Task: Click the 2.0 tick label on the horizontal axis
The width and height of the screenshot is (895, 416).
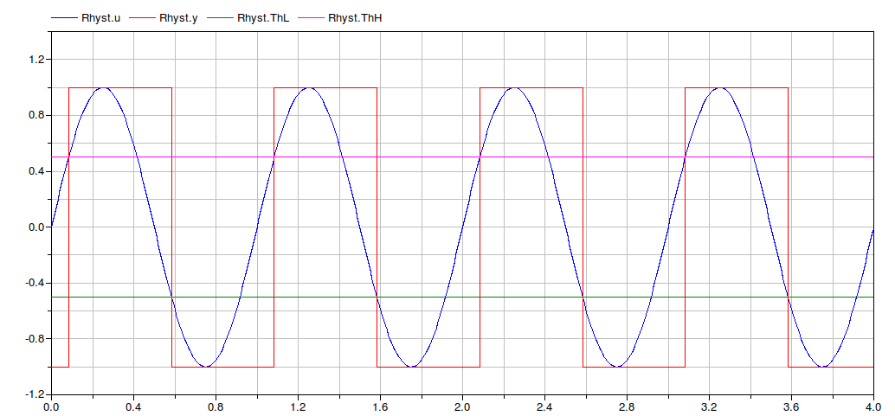Action: pos(462,406)
